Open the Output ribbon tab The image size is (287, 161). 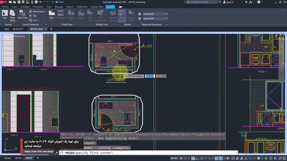[70, 7]
